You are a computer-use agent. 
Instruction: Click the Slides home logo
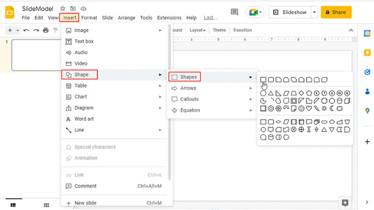point(10,12)
